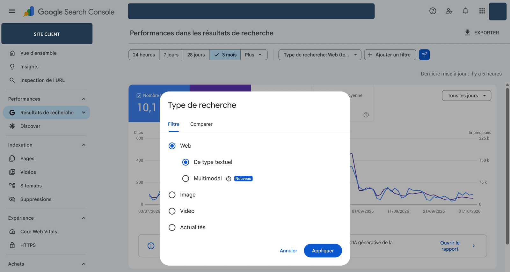Click the Type de recherche dialog title
510x272 pixels.
202,105
